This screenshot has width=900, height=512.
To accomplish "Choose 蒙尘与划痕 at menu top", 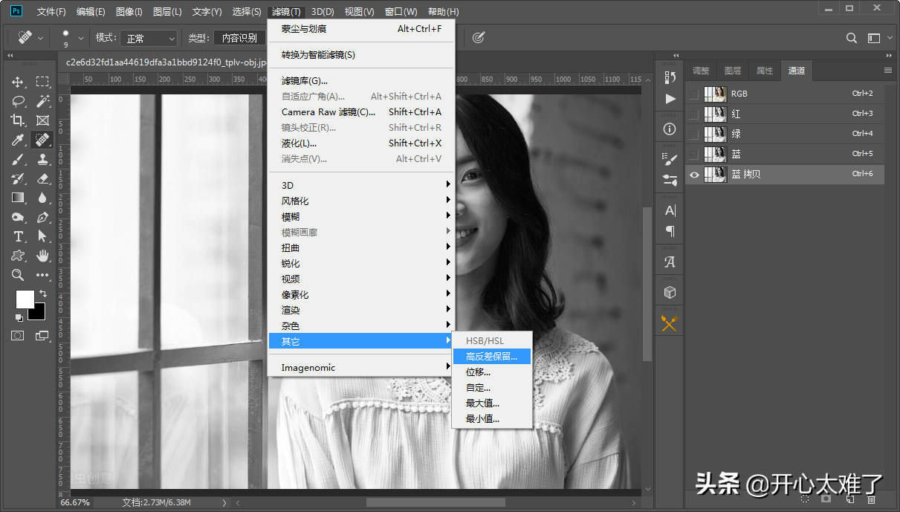I will [x=361, y=28].
